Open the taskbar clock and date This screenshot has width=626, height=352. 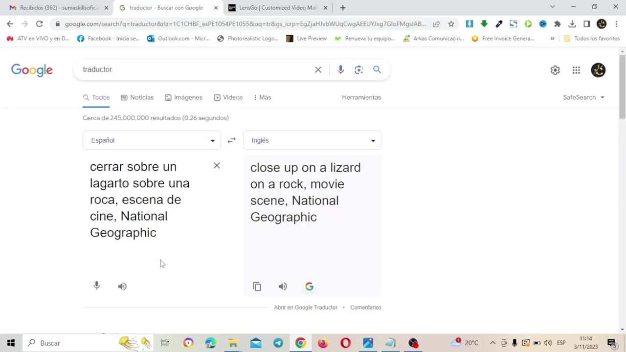point(585,343)
